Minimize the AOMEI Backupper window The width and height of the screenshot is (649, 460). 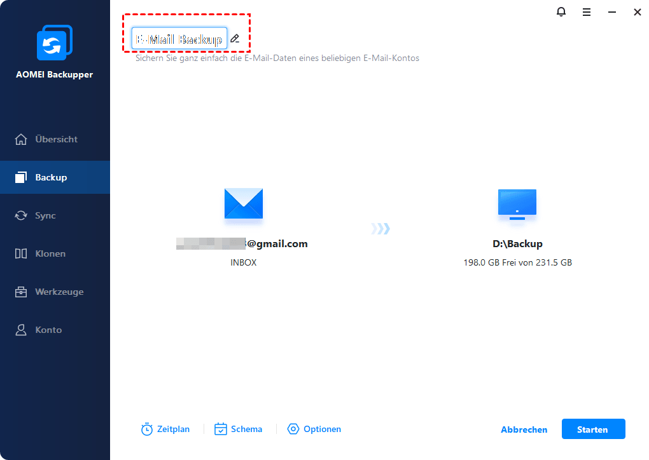click(611, 13)
